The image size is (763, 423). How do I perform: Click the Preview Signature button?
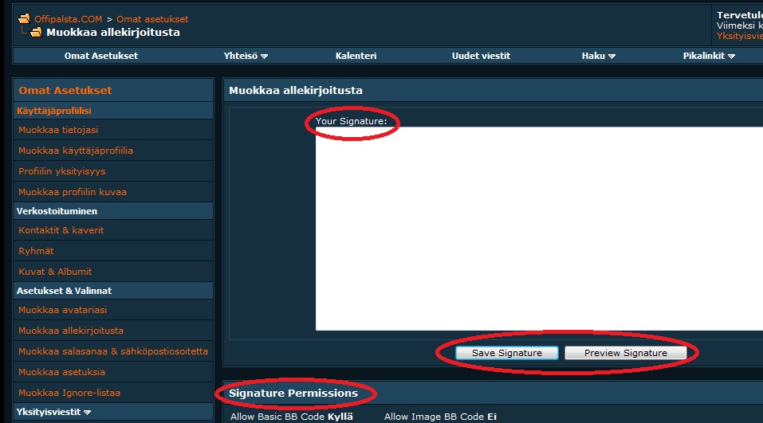tap(625, 353)
